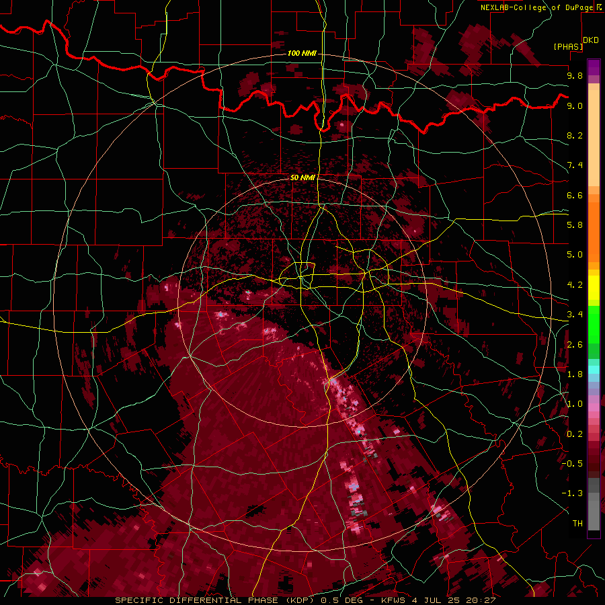The image size is (605, 605).
Task: Click the DKD legend unit label
Action: [x=591, y=40]
